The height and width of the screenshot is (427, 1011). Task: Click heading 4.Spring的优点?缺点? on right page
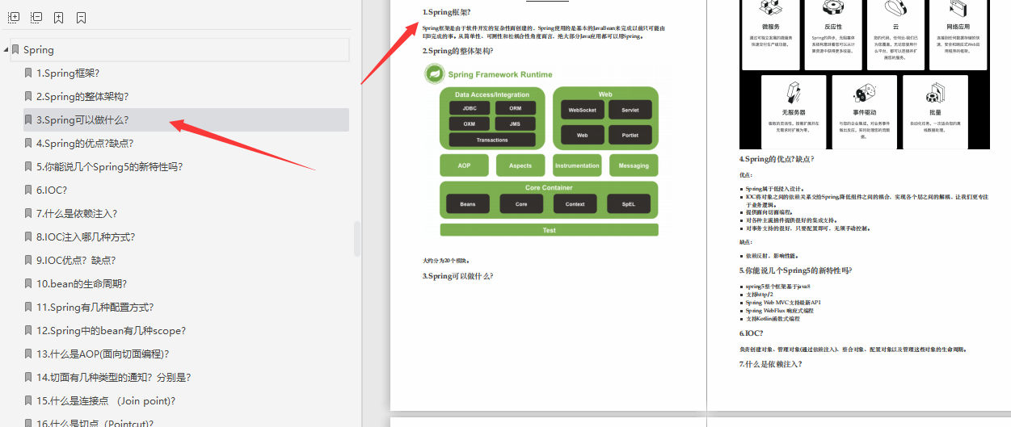(x=777, y=159)
